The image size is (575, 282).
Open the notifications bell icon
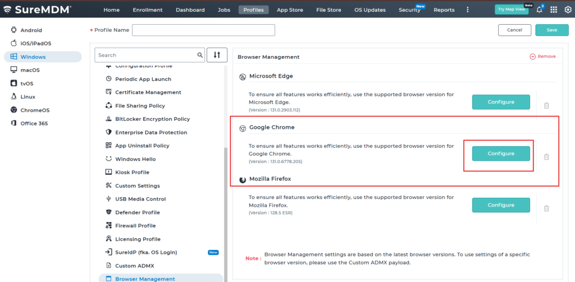coord(539,10)
